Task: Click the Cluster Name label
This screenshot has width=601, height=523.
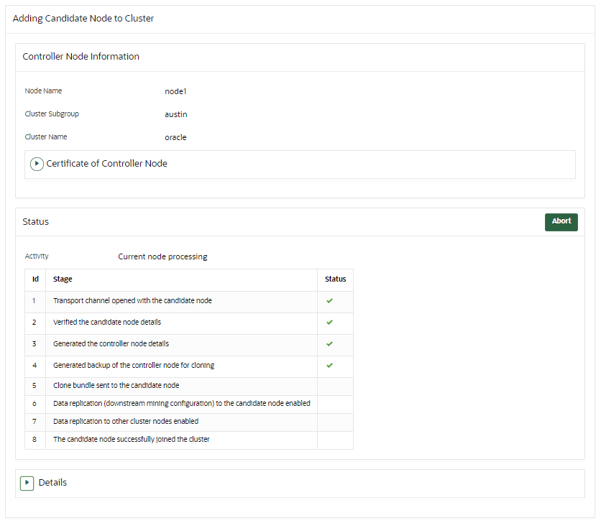Action: pos(46,136)
